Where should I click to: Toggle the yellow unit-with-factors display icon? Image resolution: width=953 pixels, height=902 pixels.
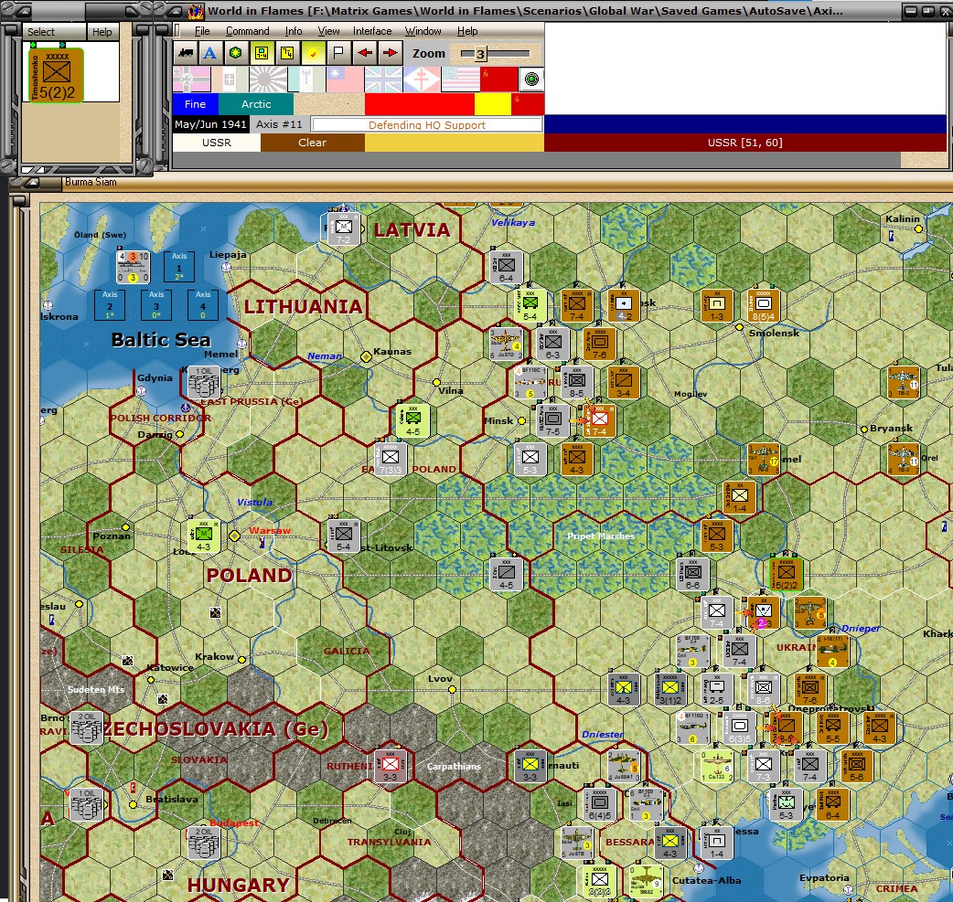point(262,53)
